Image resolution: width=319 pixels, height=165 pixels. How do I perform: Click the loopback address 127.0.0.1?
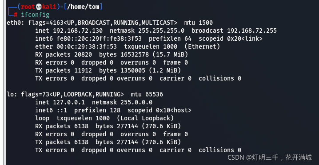[69, 102]
